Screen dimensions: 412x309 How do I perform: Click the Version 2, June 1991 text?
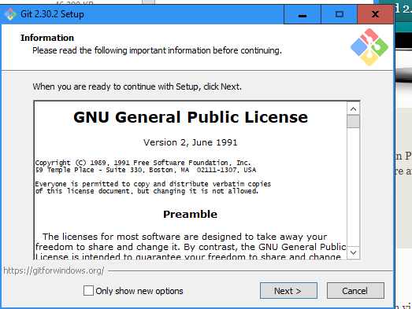pyautogui.click(x=190, y=142)
